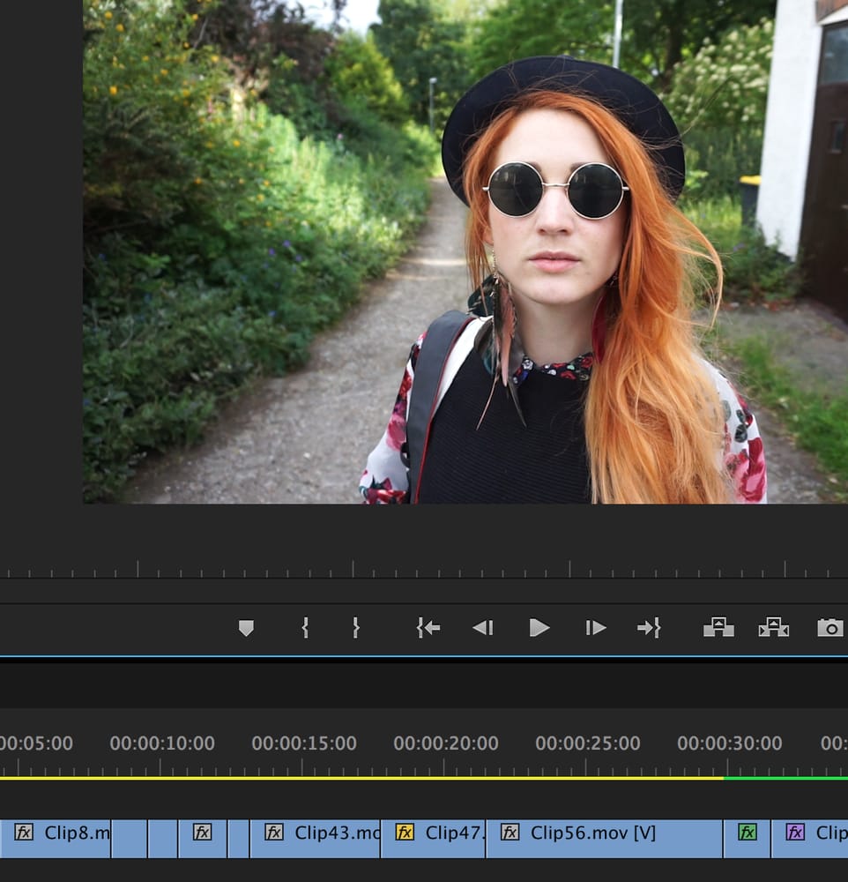
Task: Click the Extract button
Action: tap(773, 628)
